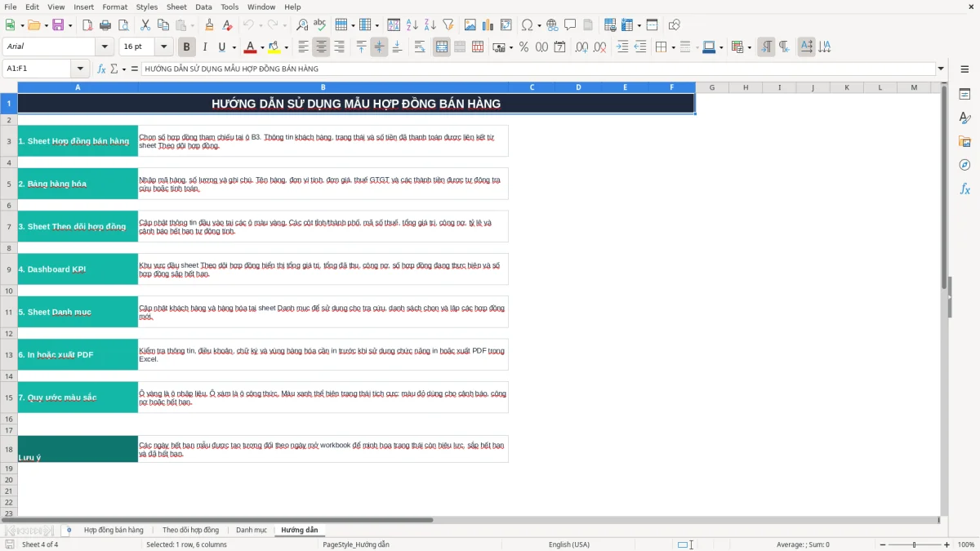Screen dimensions: 980x551
Task: Click the 100% zoom level
Action: (966, 544)
